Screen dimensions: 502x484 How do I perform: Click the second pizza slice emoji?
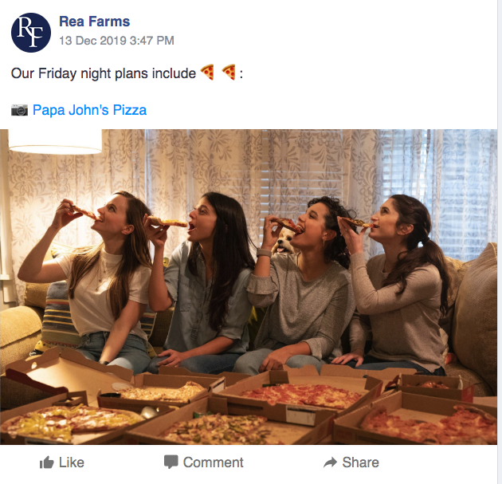click(x=229, y=73)
